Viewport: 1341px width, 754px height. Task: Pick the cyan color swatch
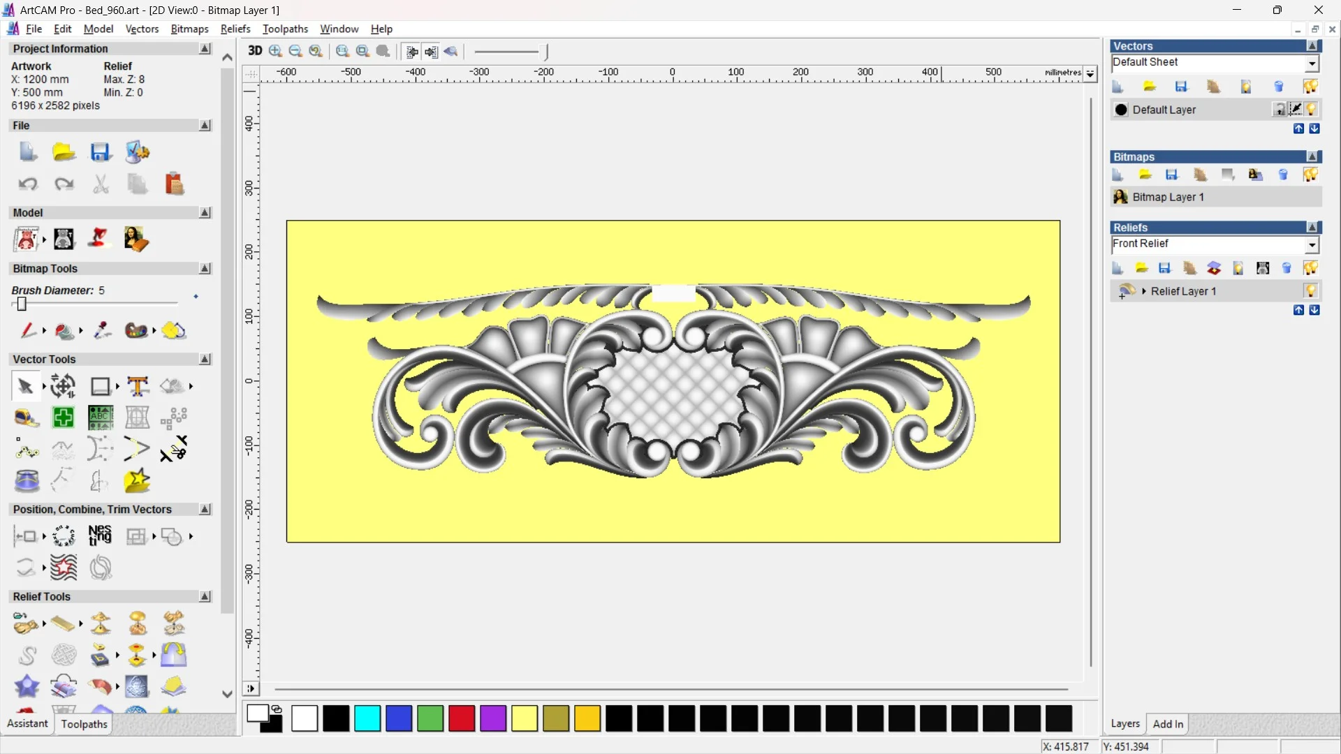pos(367,718)
